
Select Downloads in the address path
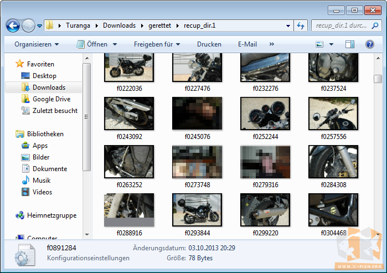pyautogui.click(x=119, y=25)
